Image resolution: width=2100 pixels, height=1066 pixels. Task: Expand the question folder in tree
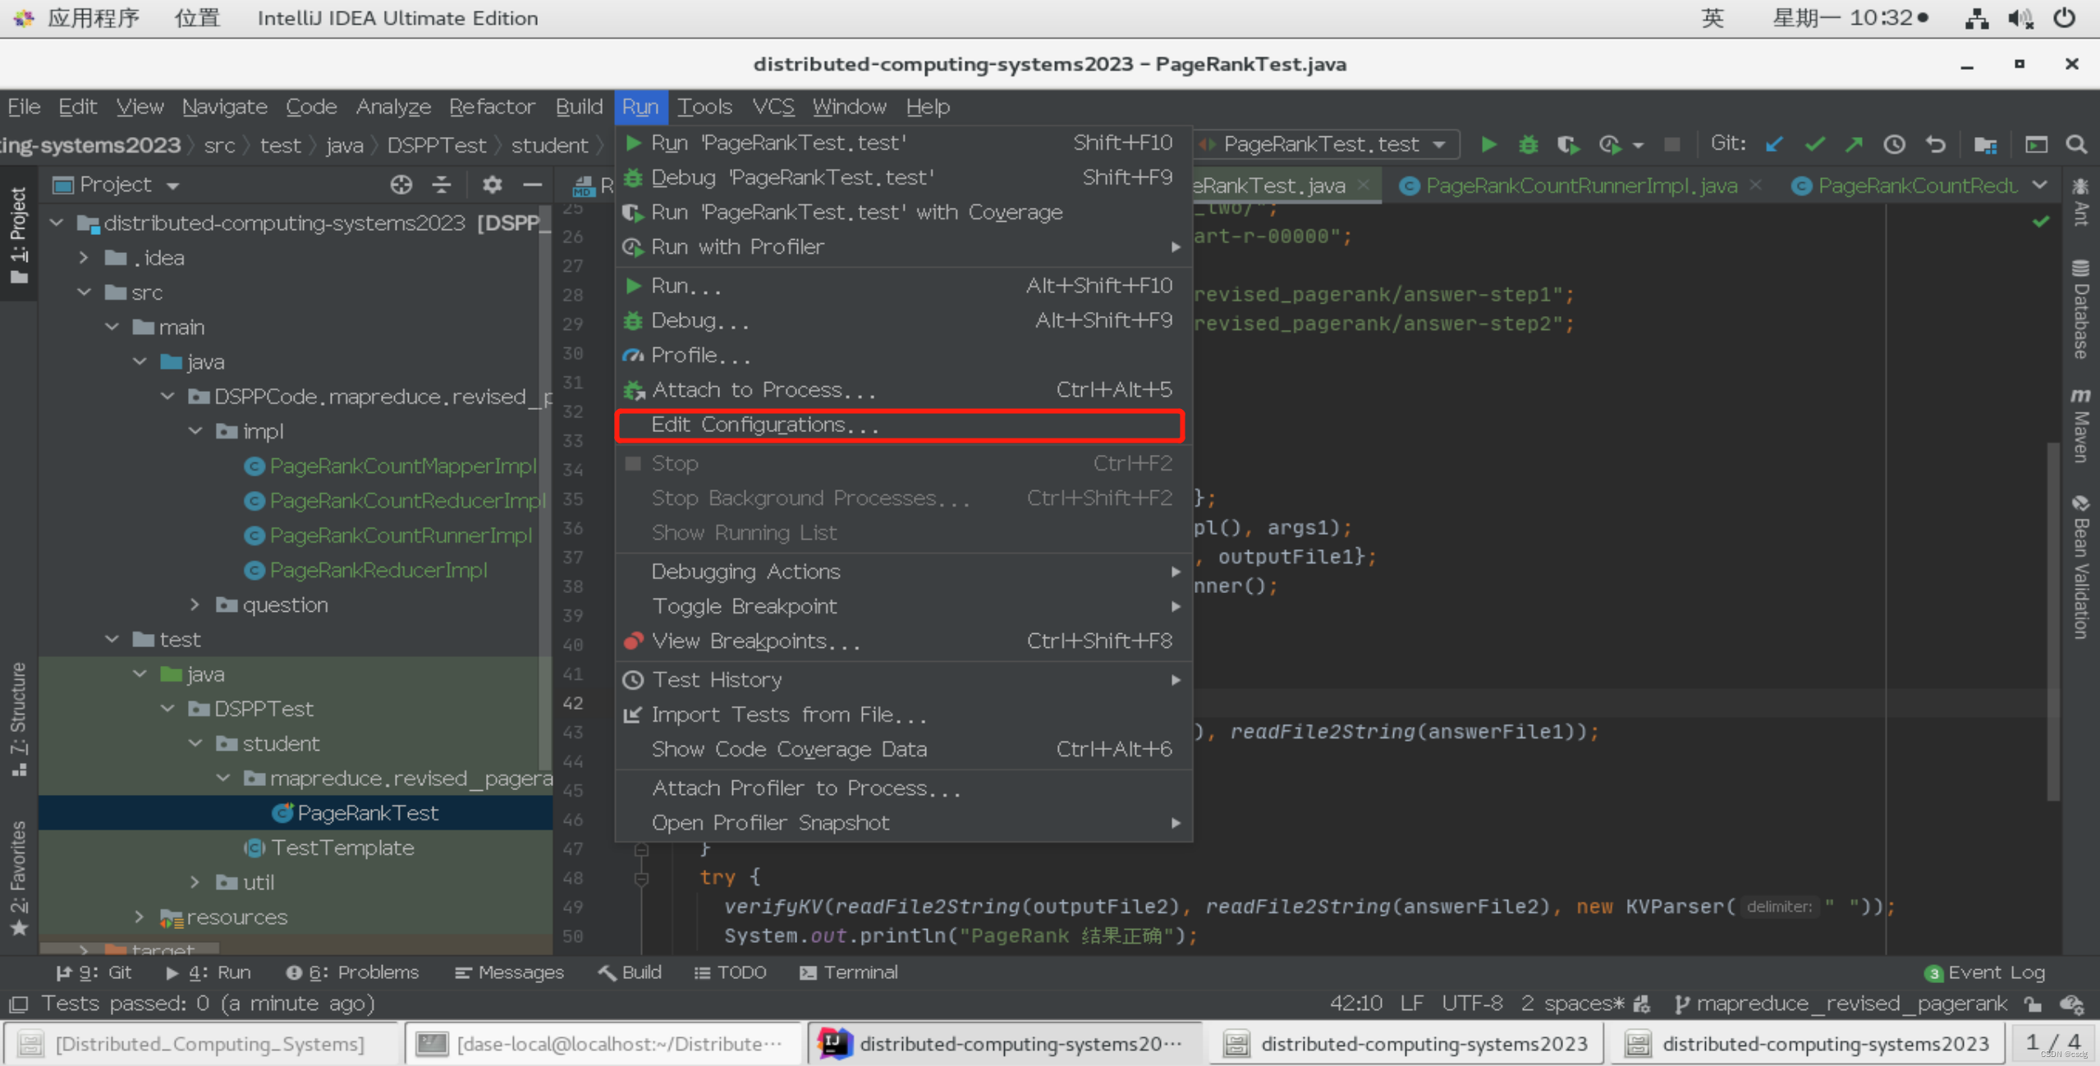click(x=195, y=604)
